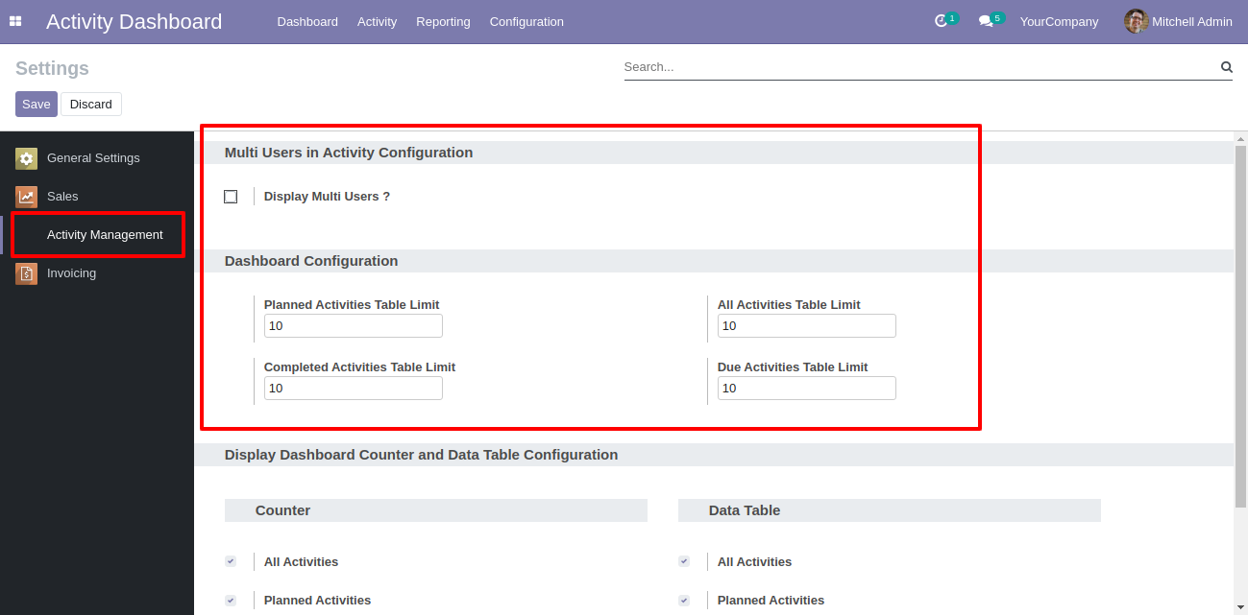Select Sales settings in sidebar

coord(97,197)
